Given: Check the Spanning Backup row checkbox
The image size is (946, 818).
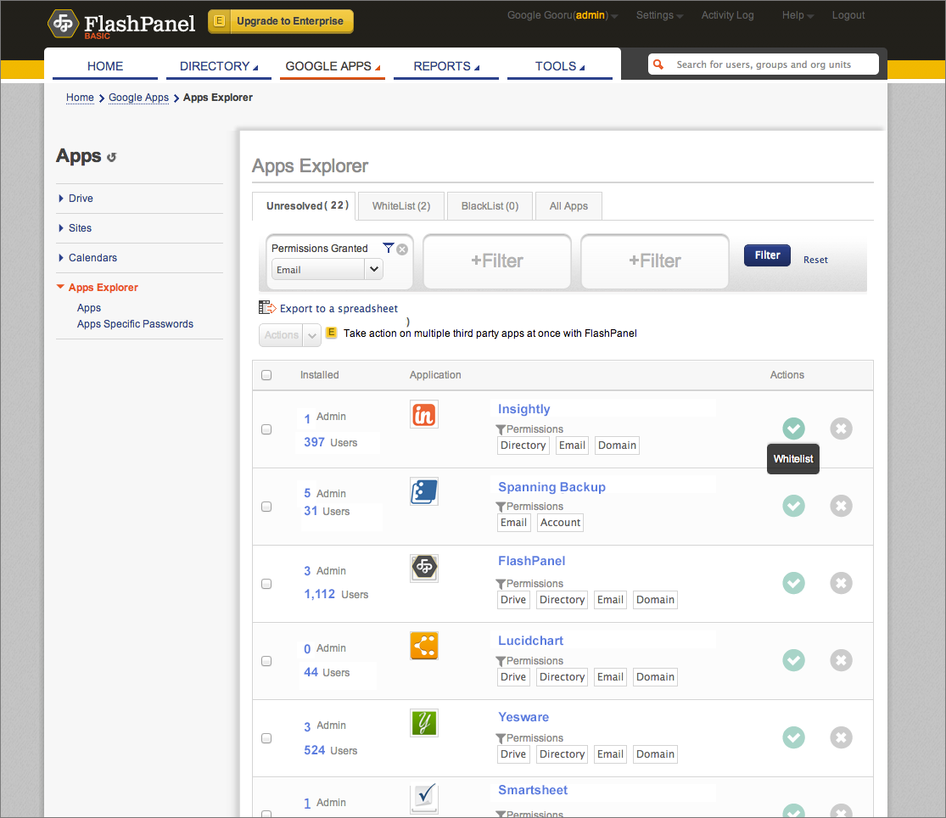Looking at the screenshot, I should coord(266,507).
